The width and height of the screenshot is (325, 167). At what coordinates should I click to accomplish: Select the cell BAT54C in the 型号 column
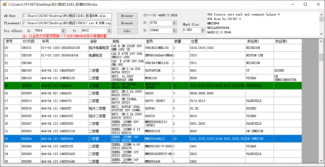tap(158, 108)
